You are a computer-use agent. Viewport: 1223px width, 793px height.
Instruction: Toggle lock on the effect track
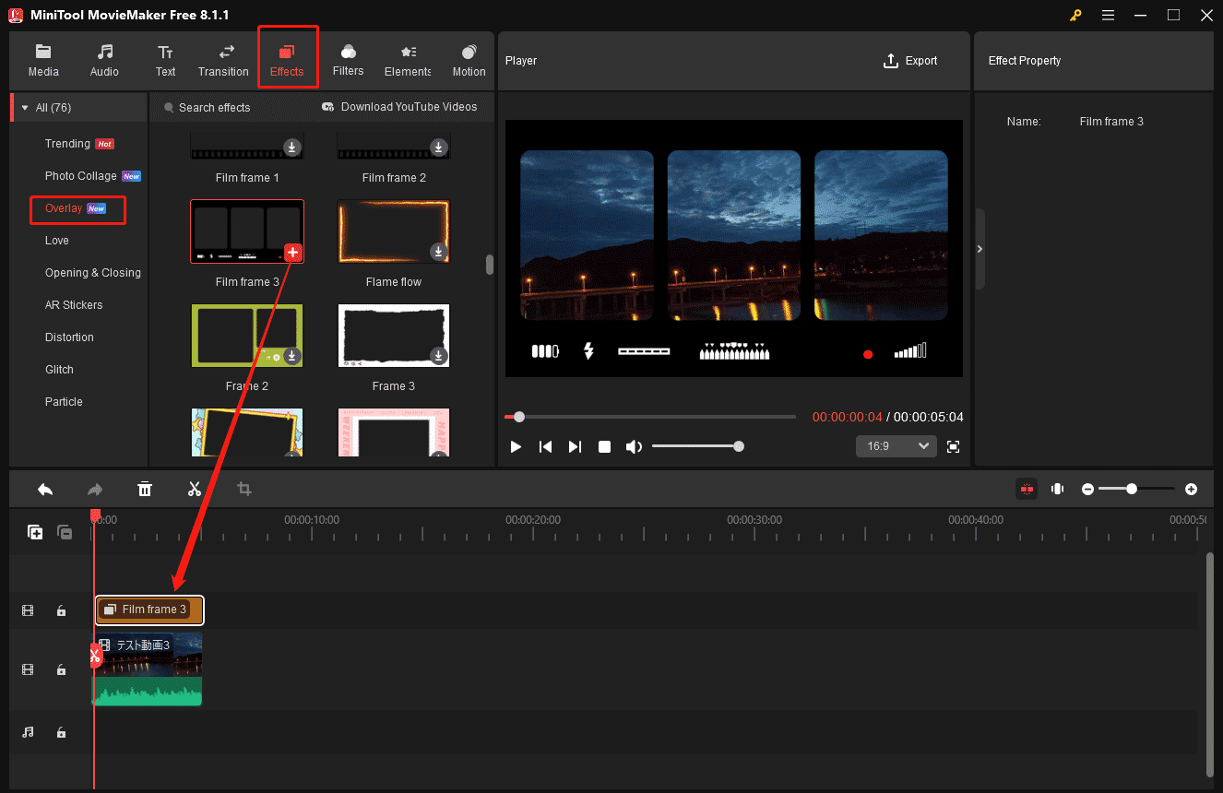click(x=61, y=610)
